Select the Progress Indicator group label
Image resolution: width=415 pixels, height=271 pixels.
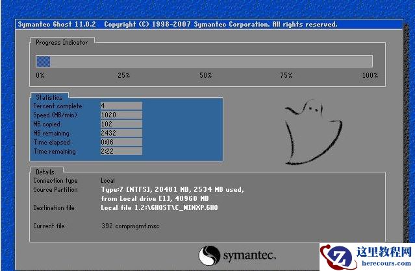[62, 42]
